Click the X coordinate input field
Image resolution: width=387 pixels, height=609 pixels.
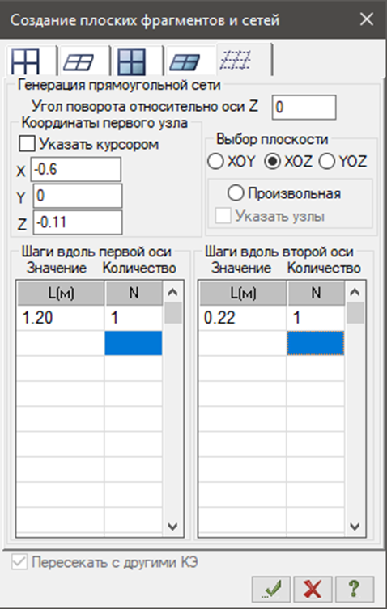pyautogui.click(x=76, y=169)
